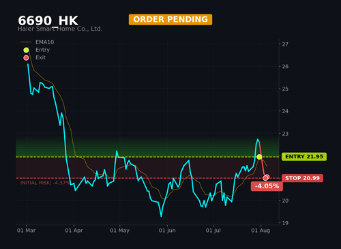Click the Haier Smart Home Co., Ltd. subtitle
Image resolution: width=341 pixels, height=249 pixels.
60,29
